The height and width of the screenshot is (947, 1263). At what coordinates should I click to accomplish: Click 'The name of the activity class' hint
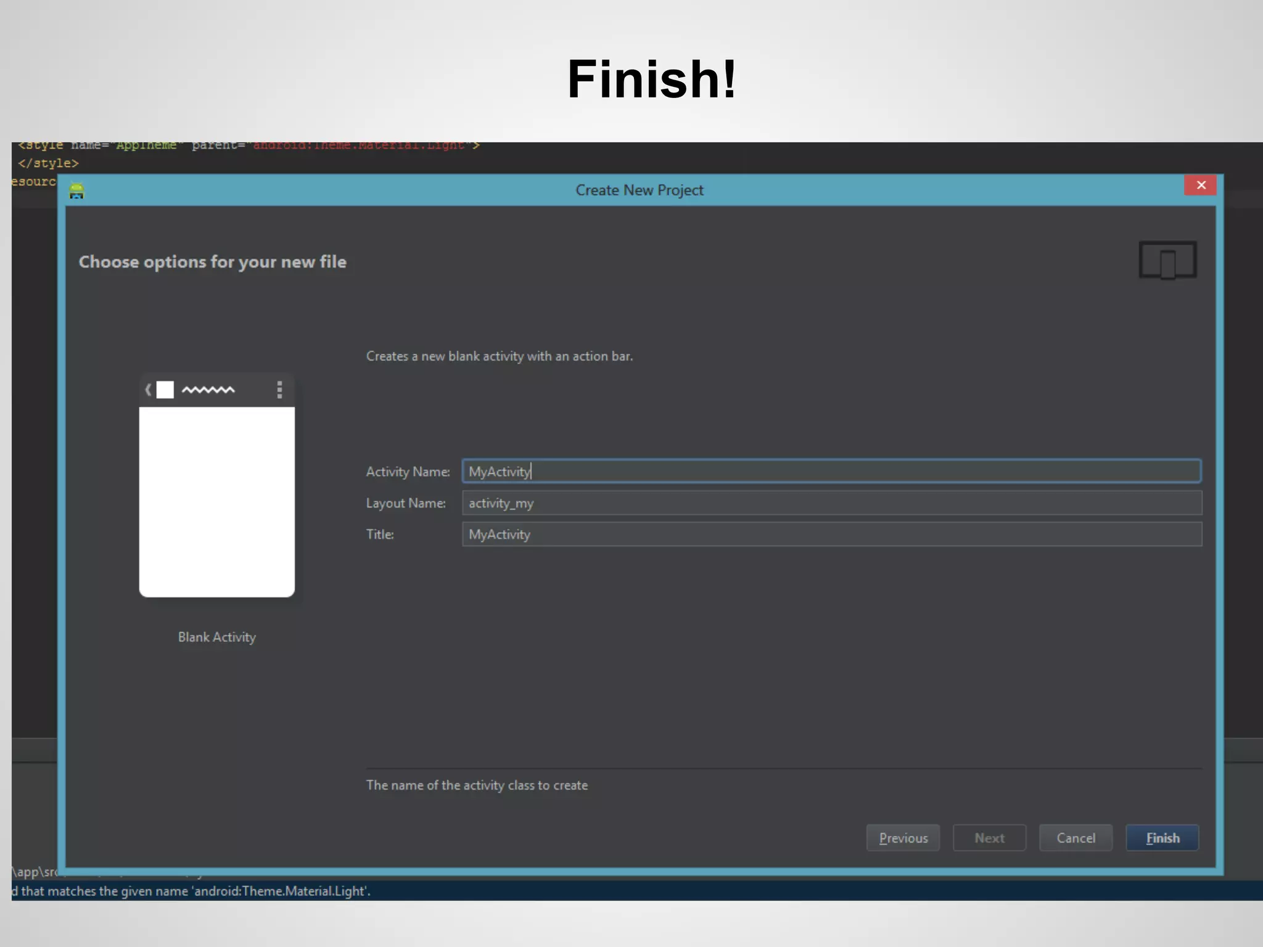(x=477, y=785)
